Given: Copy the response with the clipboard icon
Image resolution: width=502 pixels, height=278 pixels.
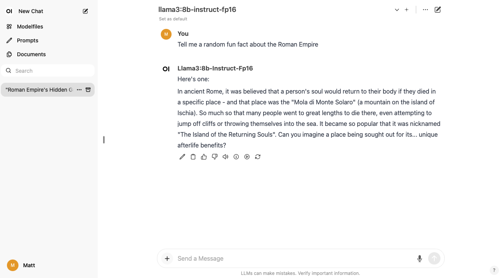Looking at the screenshot, I should tap(193, 157).
